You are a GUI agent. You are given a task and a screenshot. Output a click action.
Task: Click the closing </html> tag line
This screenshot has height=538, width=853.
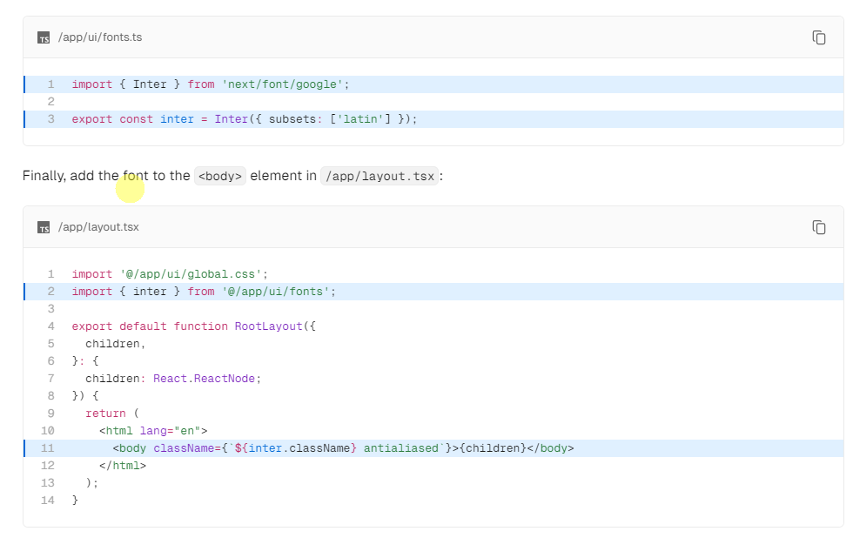click(x=123, y=466)
